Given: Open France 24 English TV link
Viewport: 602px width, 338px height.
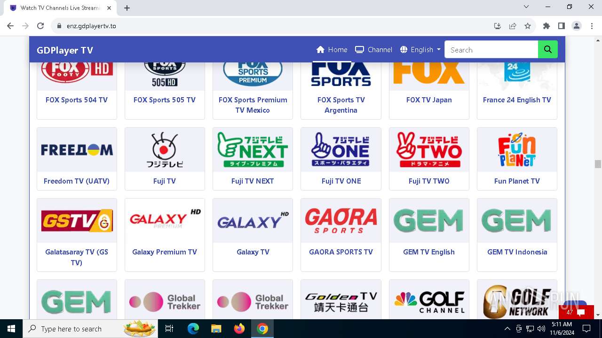Looking at the screenshot, I should tap(517, 100).
